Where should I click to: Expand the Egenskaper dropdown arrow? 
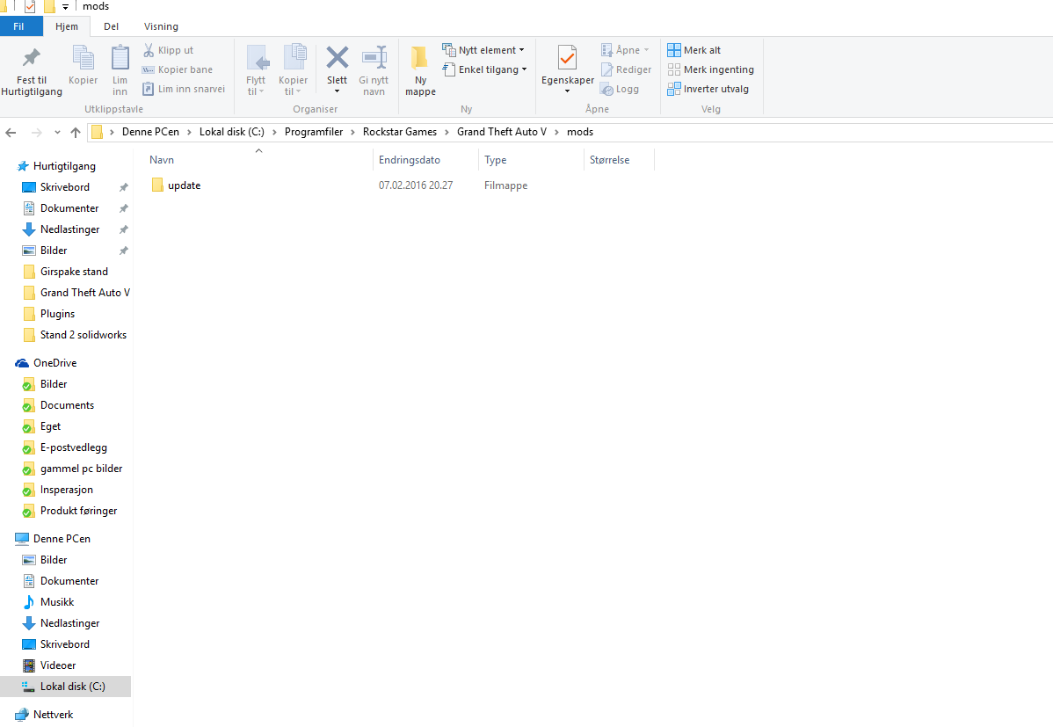click(568, 91)
